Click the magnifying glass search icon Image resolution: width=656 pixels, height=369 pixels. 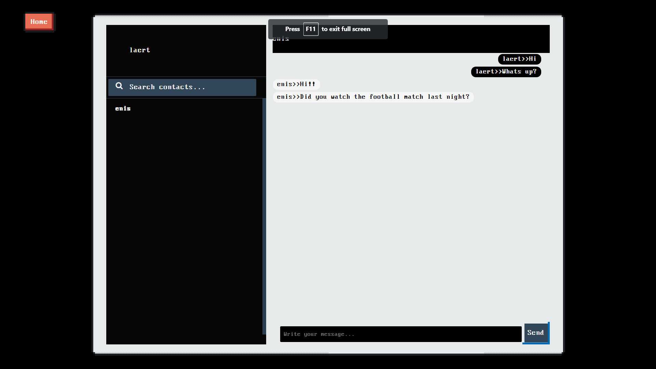(119, 86)
